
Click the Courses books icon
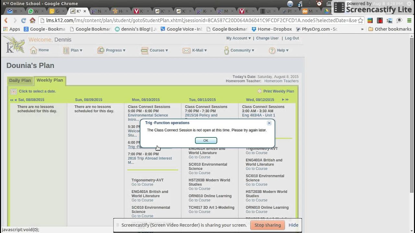click(x=144, y=50)
